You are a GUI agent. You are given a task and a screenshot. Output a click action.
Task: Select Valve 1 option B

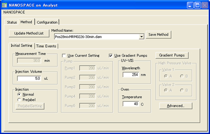[x=182, y=76]
